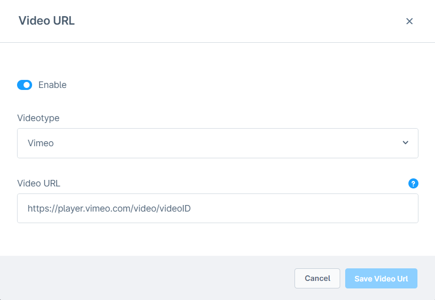Confirm changes with Save Video Url
Viewport: 435px width, 300px height.
point(381,278)
